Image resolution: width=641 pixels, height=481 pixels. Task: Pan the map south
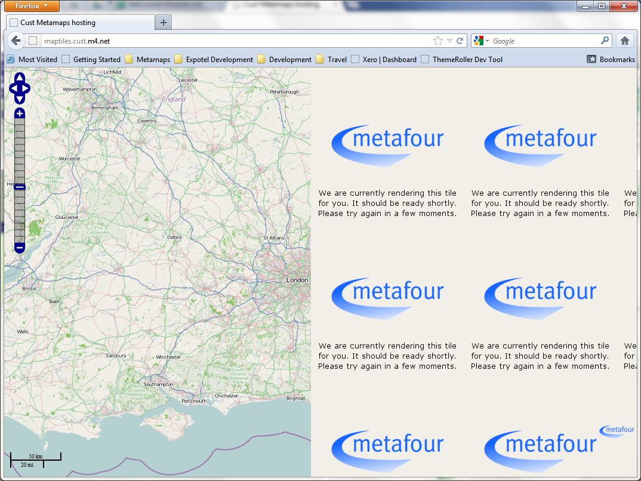(x=20, y=99)
